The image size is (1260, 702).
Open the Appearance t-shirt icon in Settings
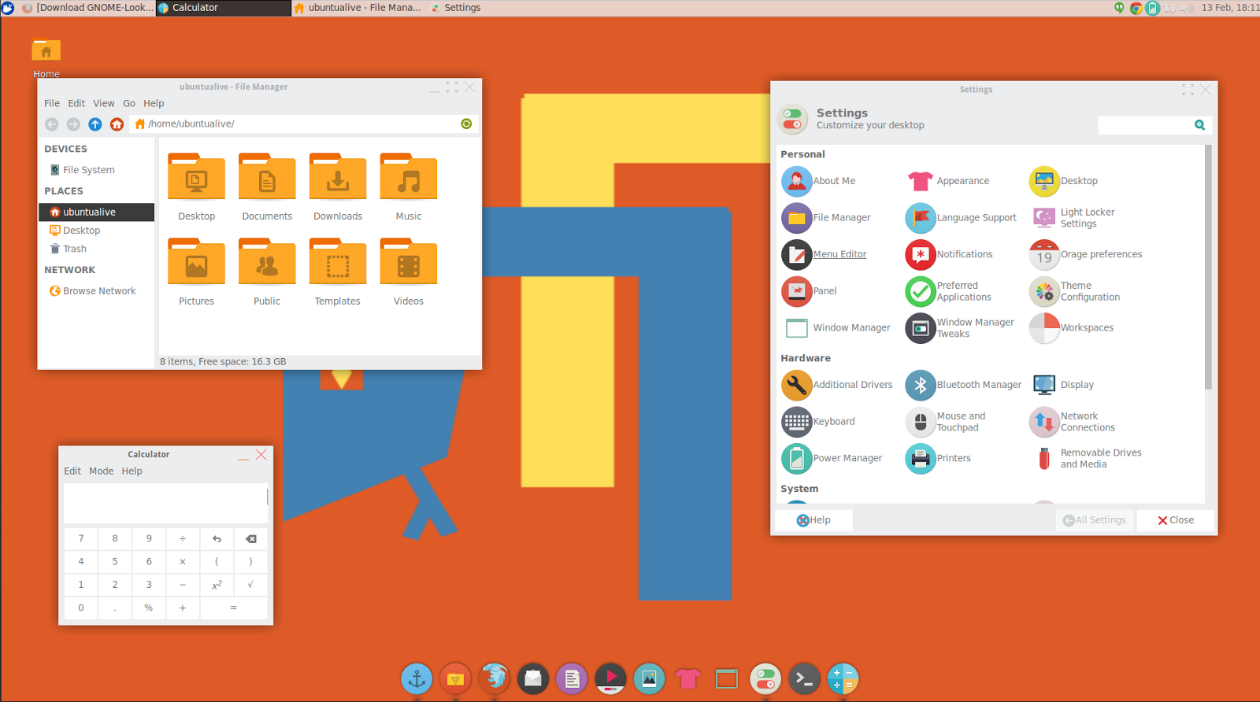pyautogui.click(x=920, y=181)
